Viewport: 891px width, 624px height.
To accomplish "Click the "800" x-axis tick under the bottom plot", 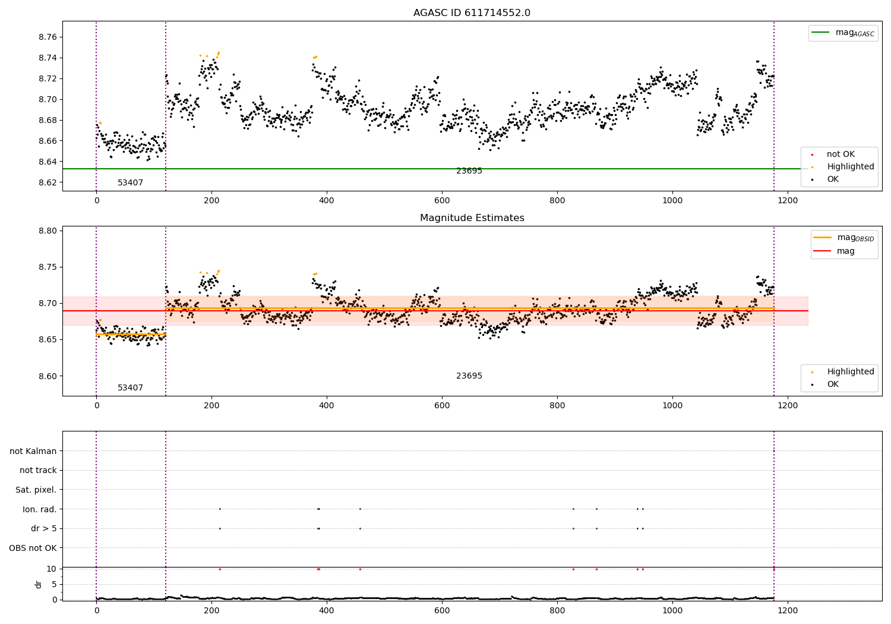I will pos(557,610).
